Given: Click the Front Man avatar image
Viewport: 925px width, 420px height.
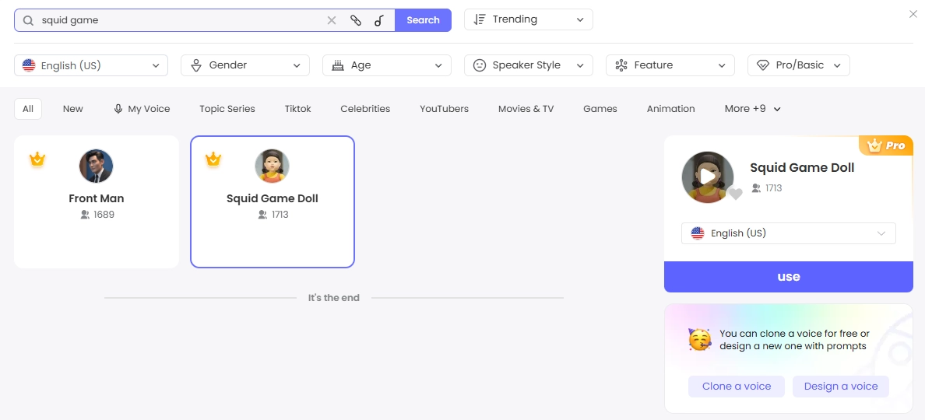Looking at the screenshot, I should [97, 166].
